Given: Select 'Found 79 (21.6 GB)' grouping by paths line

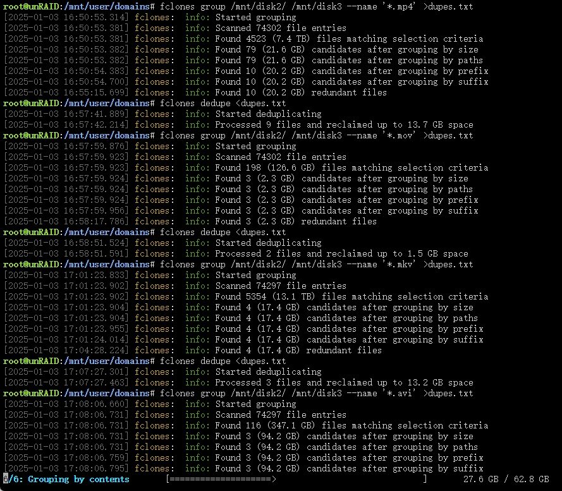Looking at the screenshot, I should pos(243,60).
